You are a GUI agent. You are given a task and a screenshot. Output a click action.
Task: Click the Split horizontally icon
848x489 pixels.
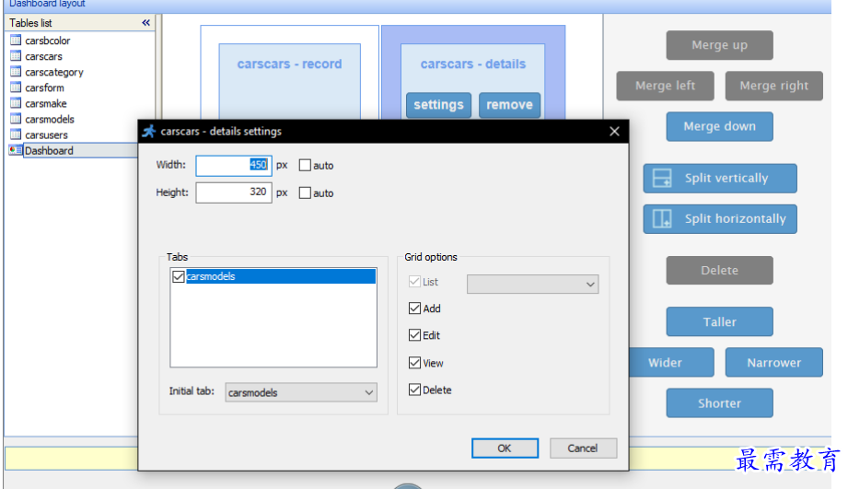[662, 218]
